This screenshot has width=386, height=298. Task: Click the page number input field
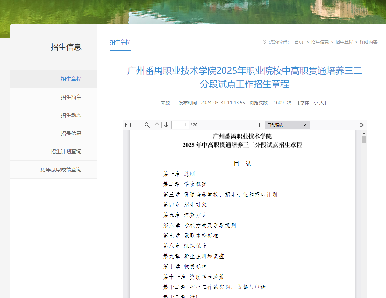pos(180,125)
